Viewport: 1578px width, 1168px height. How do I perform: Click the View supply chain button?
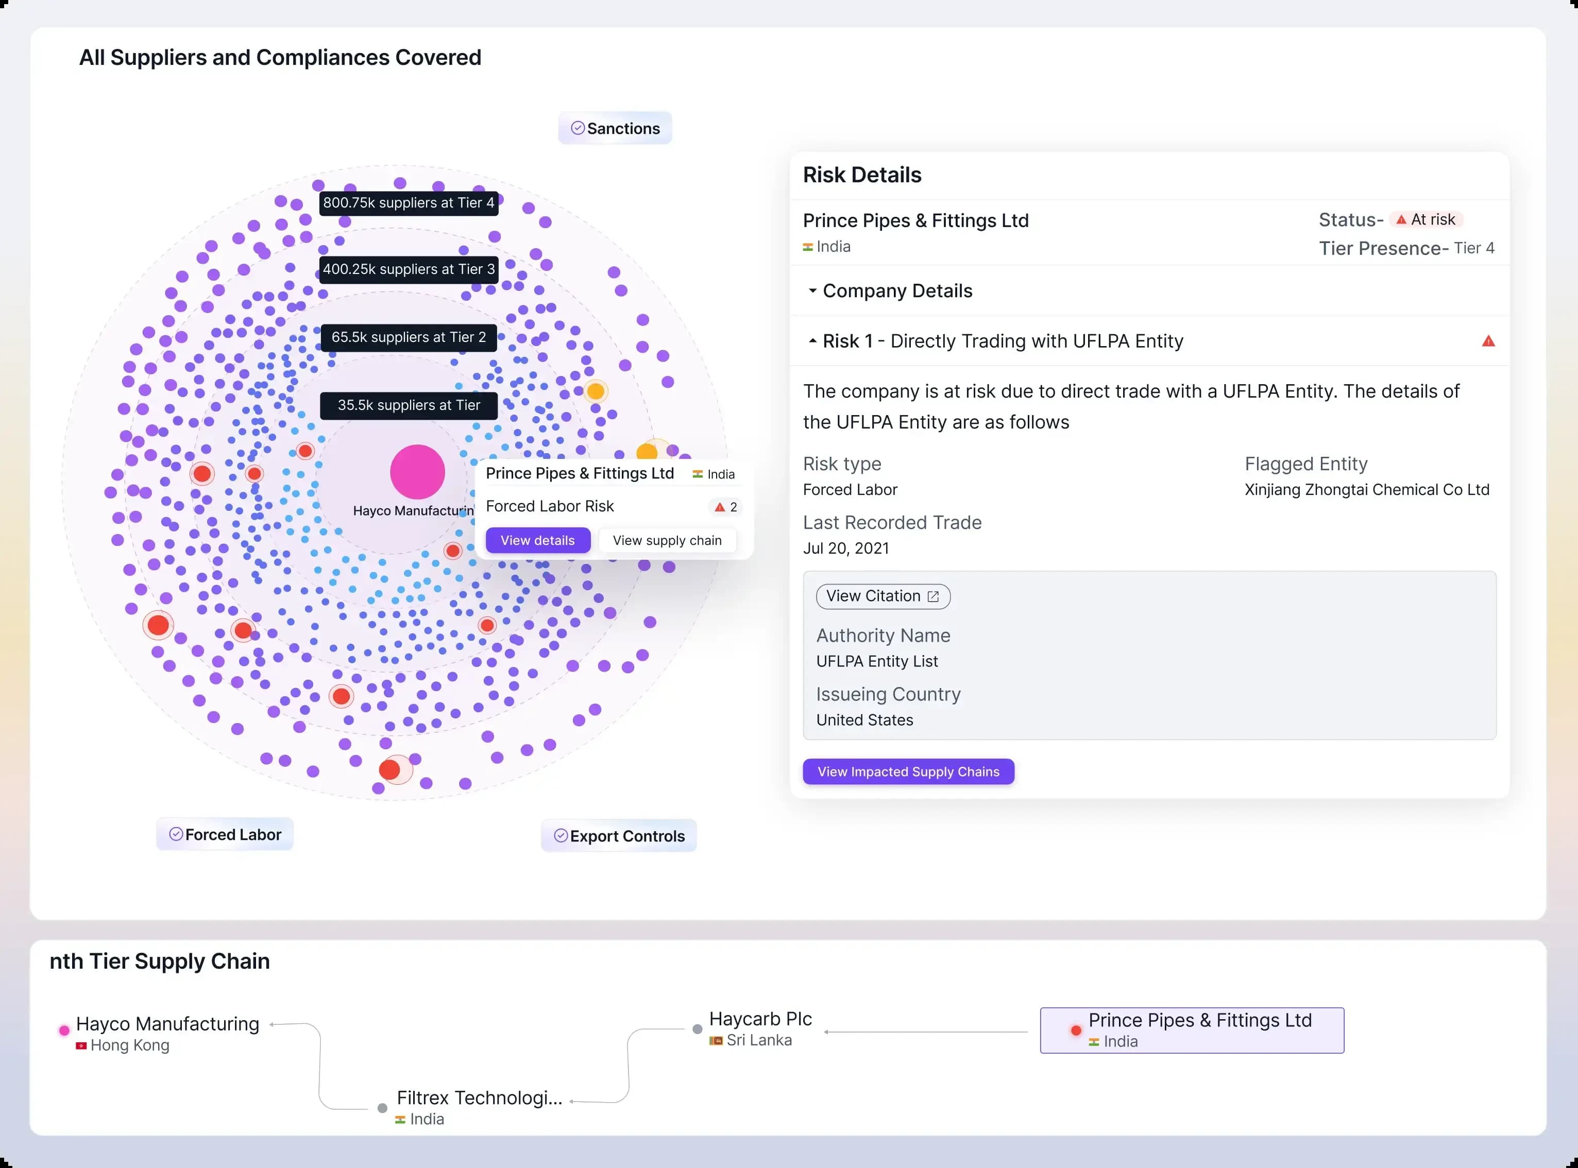[667, 541]
